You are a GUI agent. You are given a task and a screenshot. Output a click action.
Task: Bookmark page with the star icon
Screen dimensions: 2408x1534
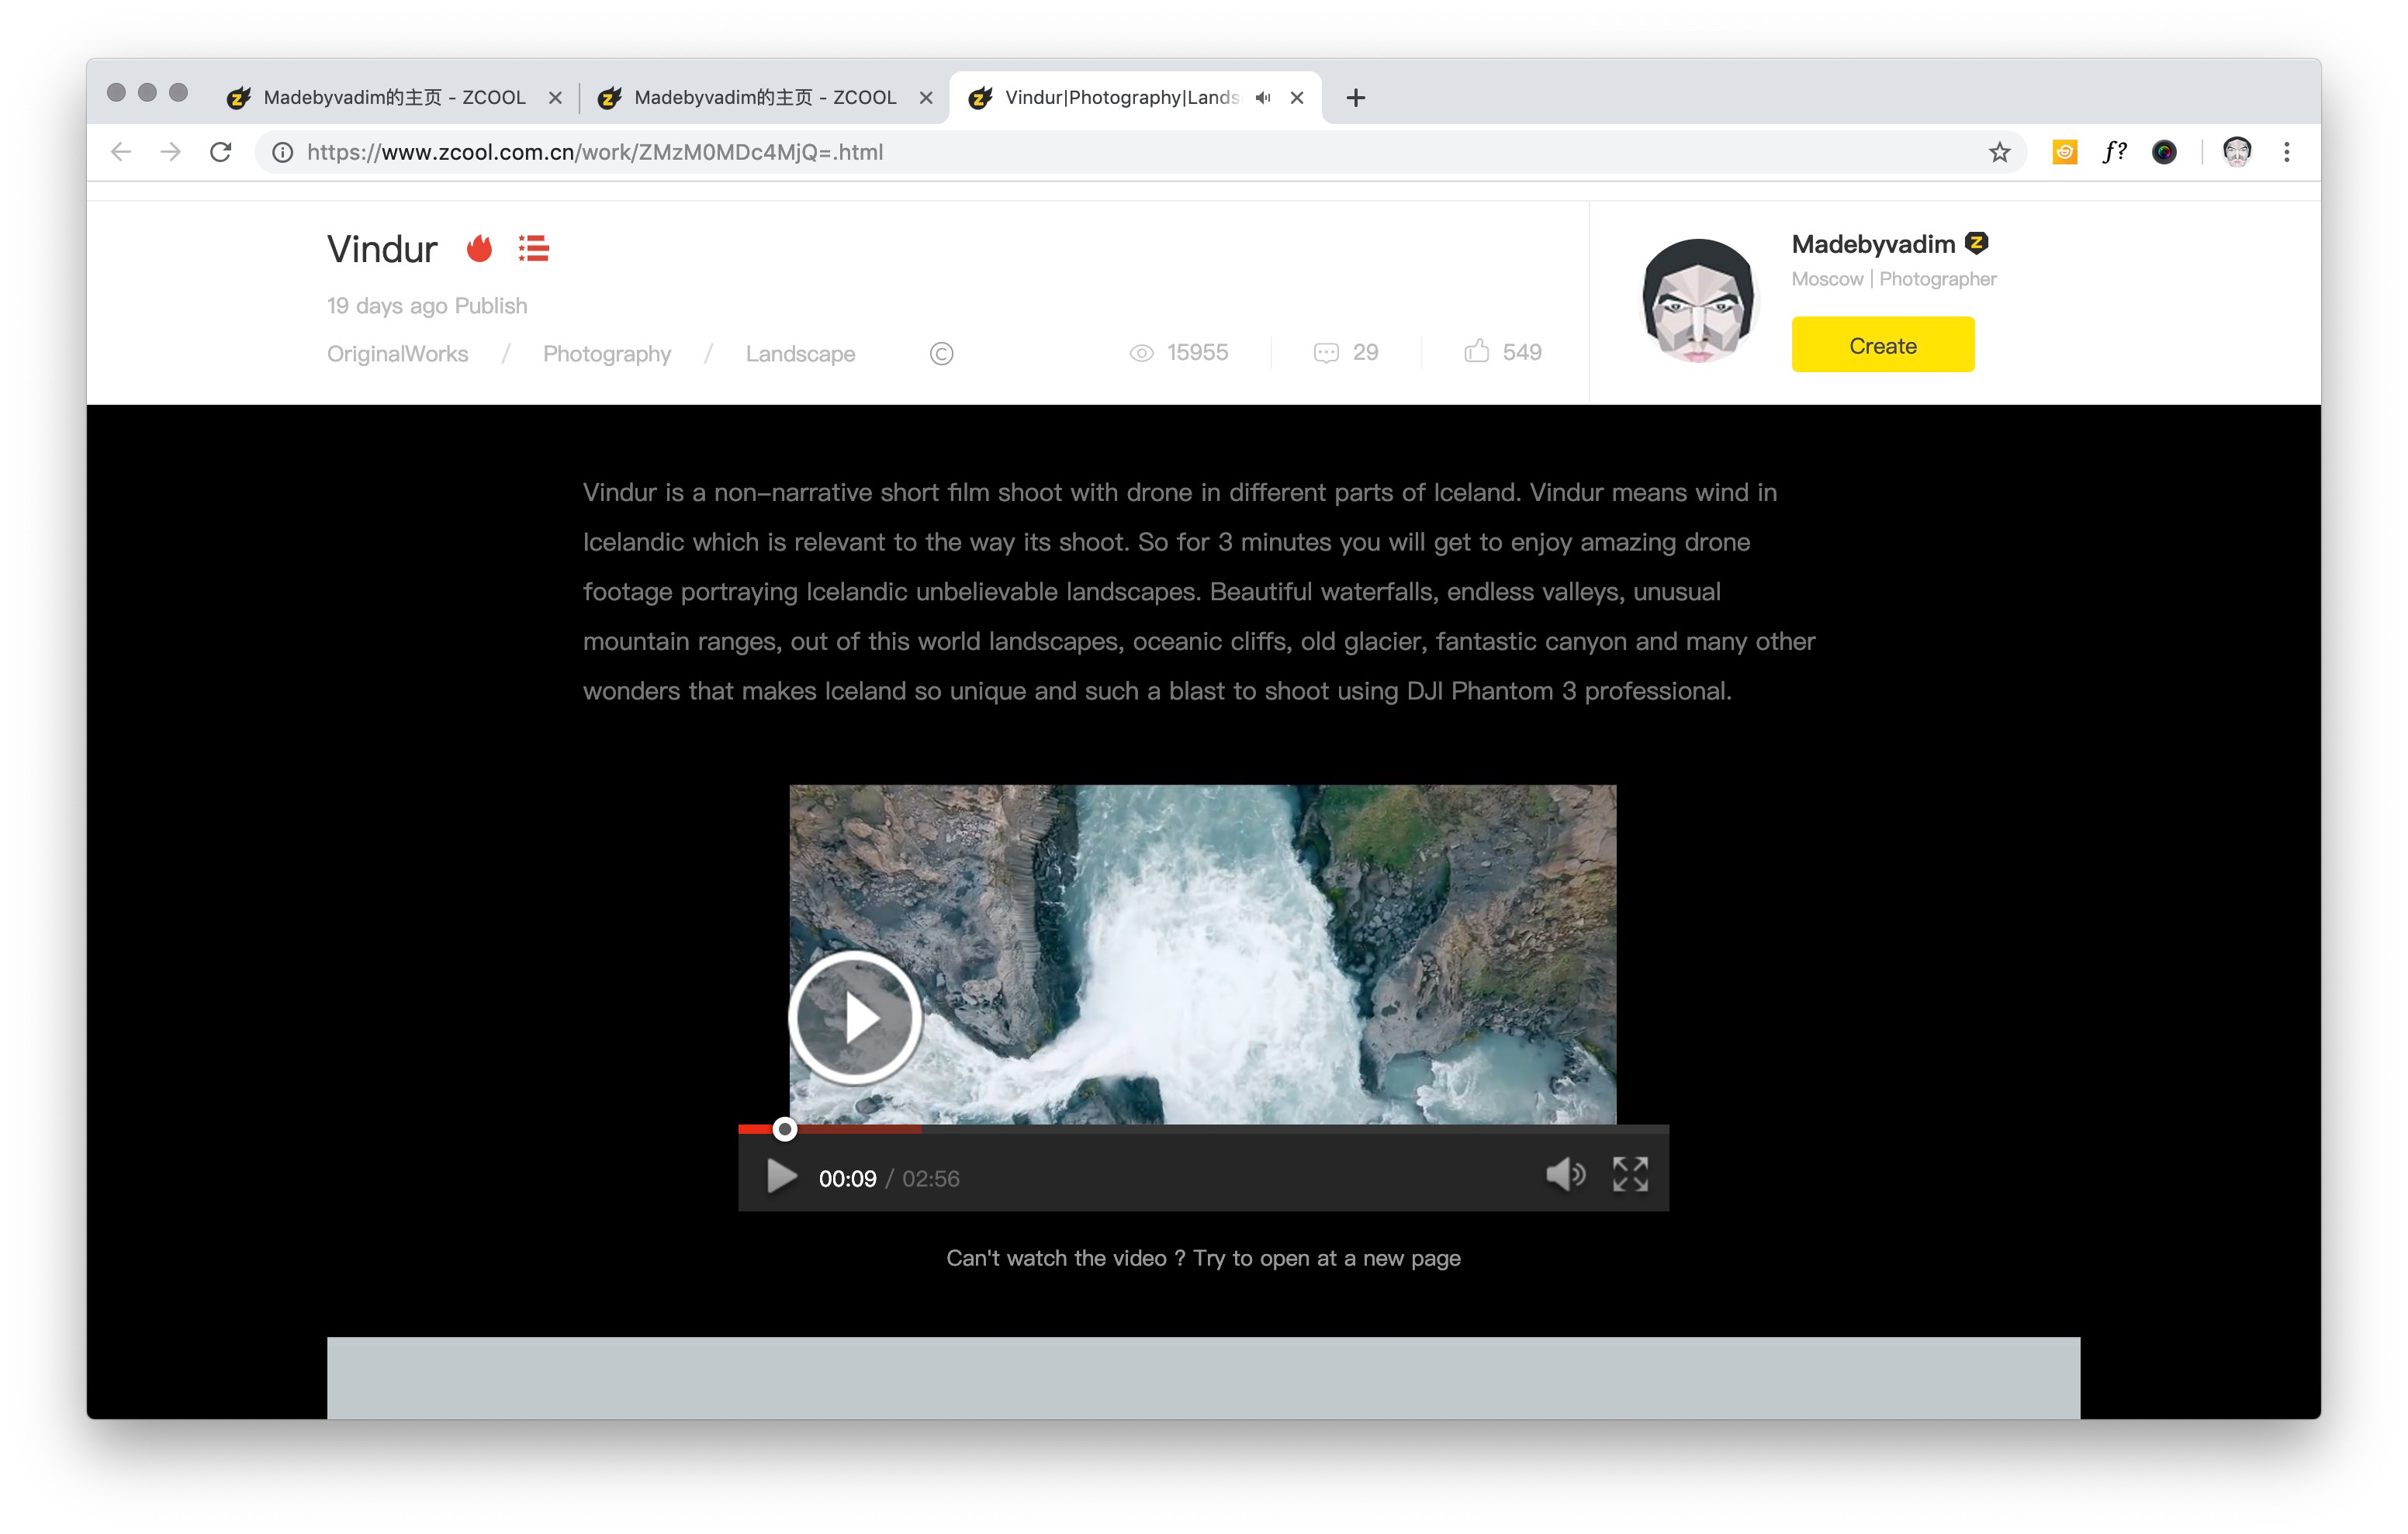1999,152
